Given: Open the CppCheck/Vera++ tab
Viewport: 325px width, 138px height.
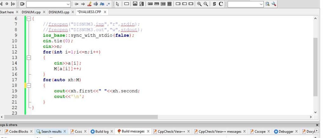Looking at the screenshot, I should pyautogui.click(x=169, y=131).
